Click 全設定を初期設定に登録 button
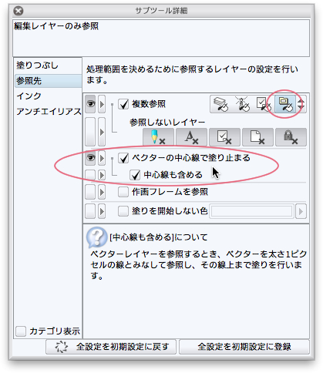This screenshot has width=323, height=373. (x=244, y=347)
